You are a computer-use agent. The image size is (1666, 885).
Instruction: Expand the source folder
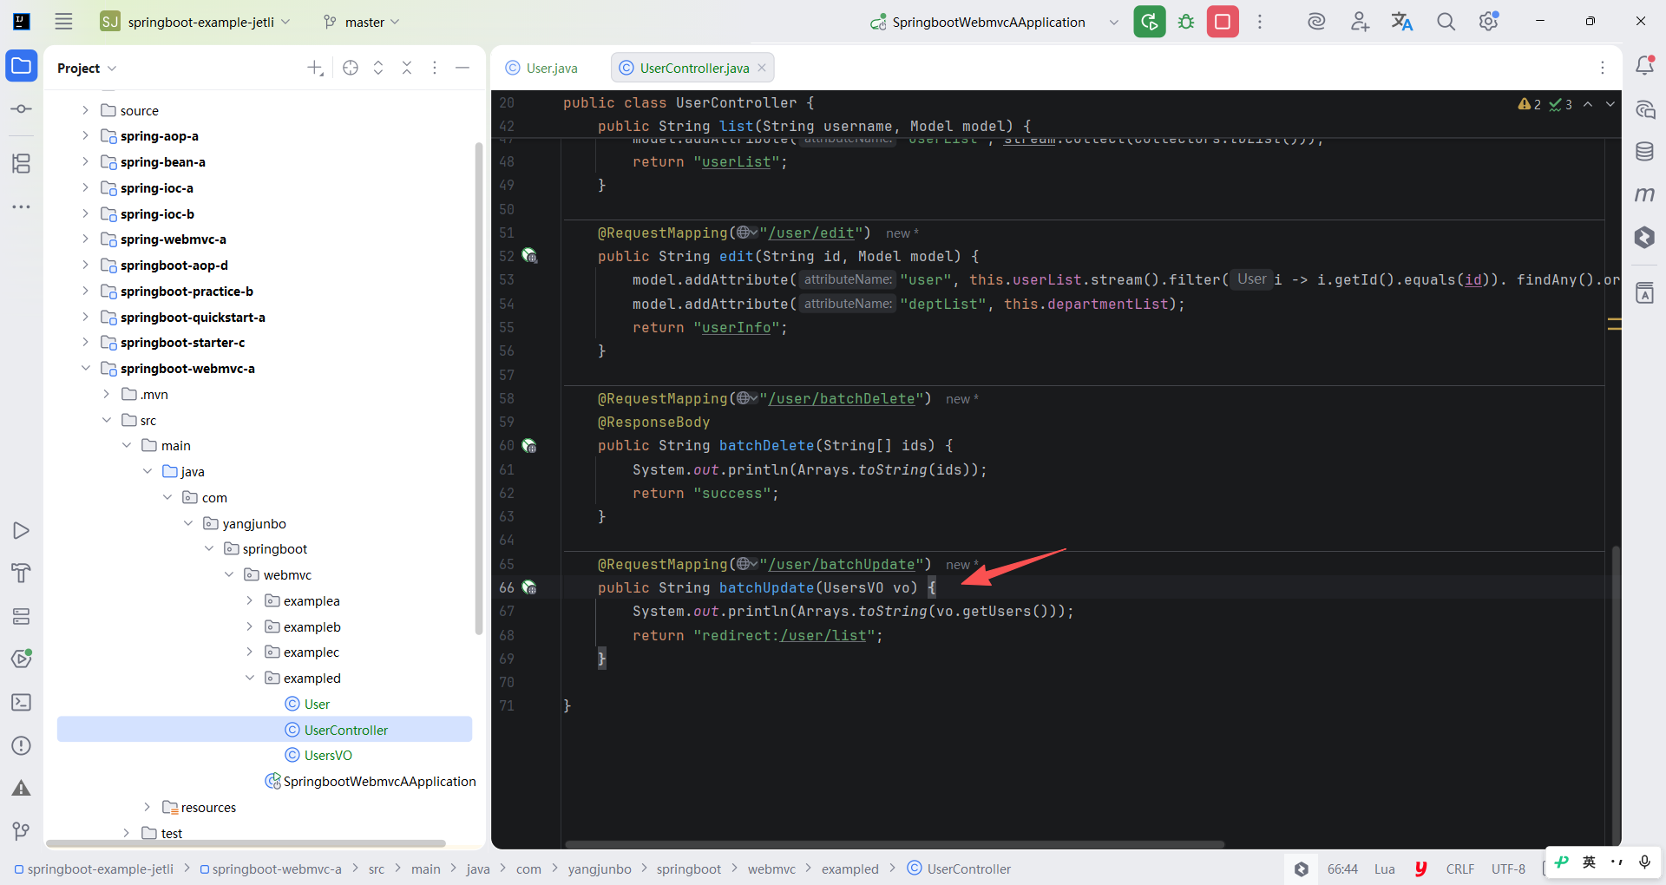coord(85,110)
